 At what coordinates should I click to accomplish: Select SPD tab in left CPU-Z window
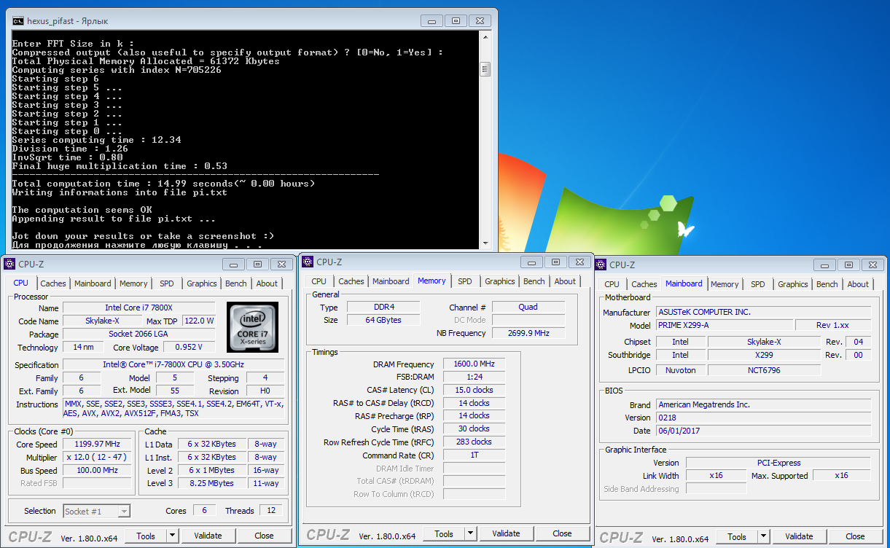[x=167, y=283]
